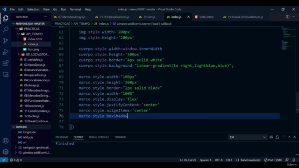Open the Run menu
This screenshot has height=168, width=299.
tap(64, 9)
